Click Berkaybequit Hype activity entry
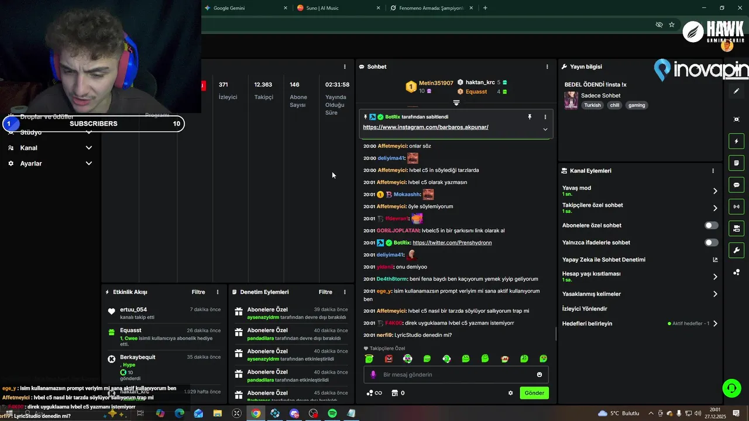Viewport: 749px width, 421px height. click(164, 367)
